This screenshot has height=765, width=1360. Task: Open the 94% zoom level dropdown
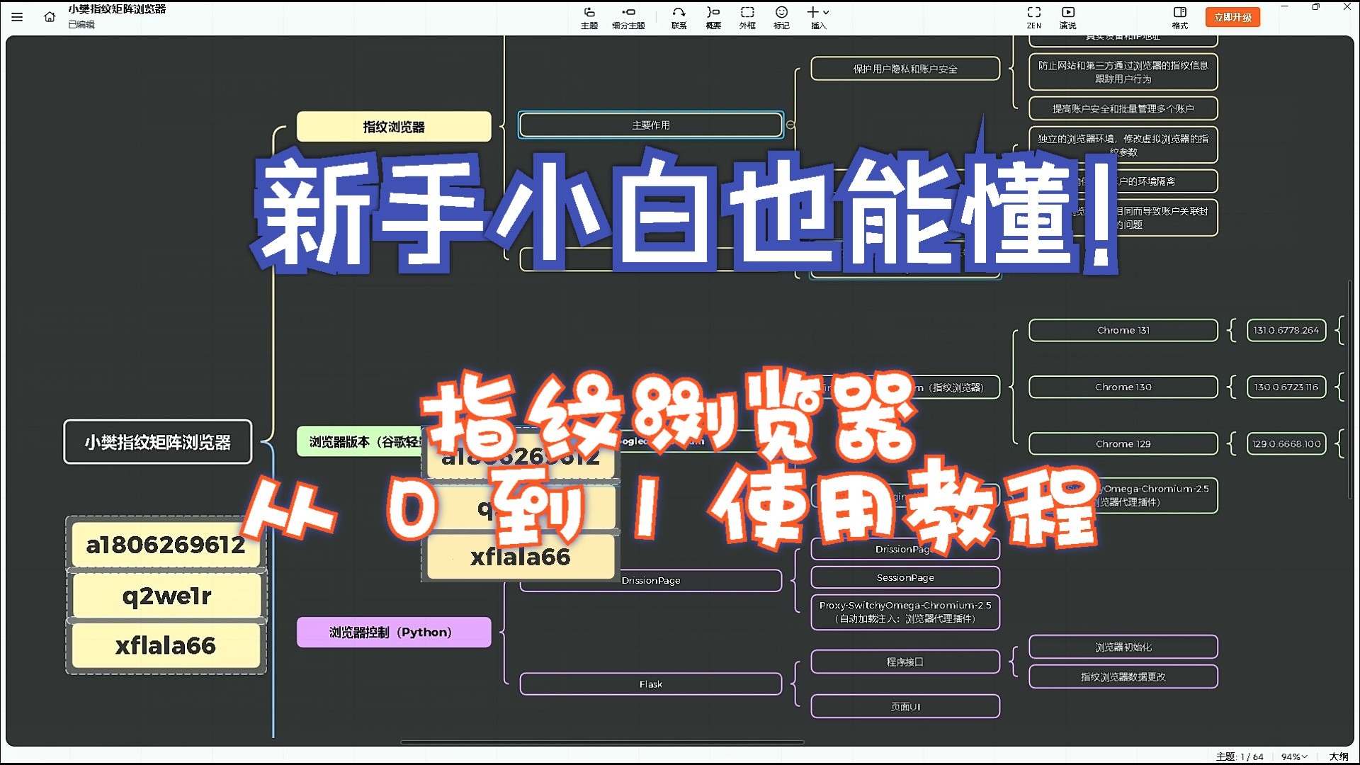pyautogui.click(x=1293, y=756)
